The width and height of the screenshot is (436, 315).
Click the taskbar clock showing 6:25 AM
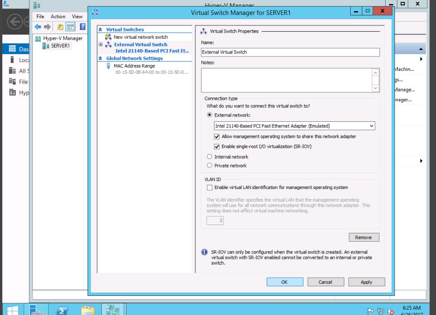coord(412,308)
